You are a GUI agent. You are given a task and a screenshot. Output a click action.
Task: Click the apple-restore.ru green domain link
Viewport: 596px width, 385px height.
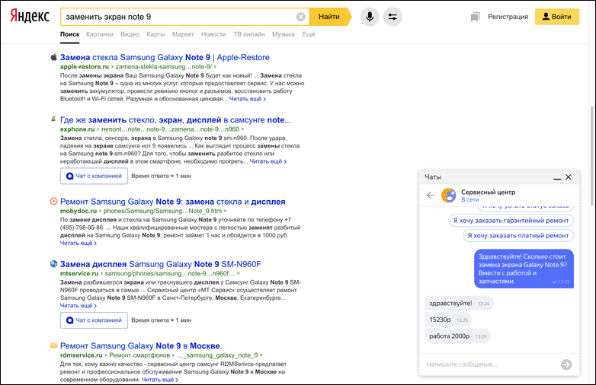(85, 67)
